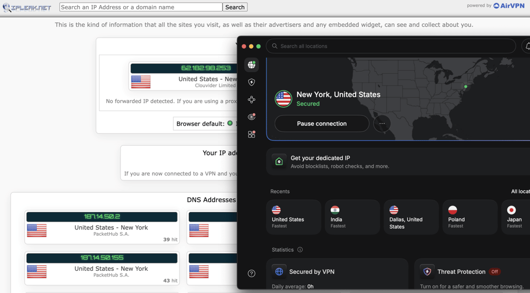Image resolution: width=530 pixels, height=293 pixels.
Task: Click the Threat Protection card title
Action: pos(461,272)
